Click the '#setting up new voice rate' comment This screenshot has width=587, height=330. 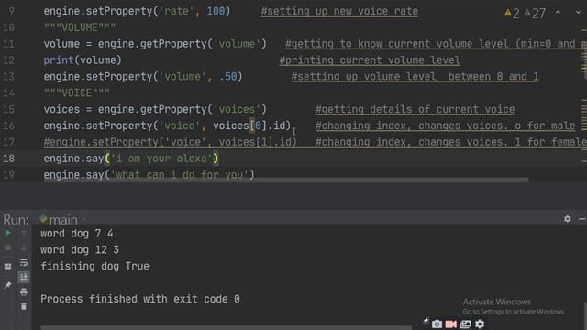tap(339, 11)
